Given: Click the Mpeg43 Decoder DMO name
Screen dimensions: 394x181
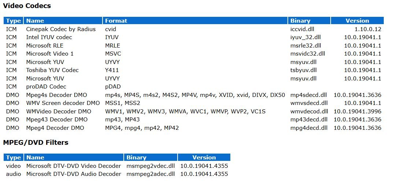Looking at the screenshot, I should pyautogui.click(x=57, y=120).
